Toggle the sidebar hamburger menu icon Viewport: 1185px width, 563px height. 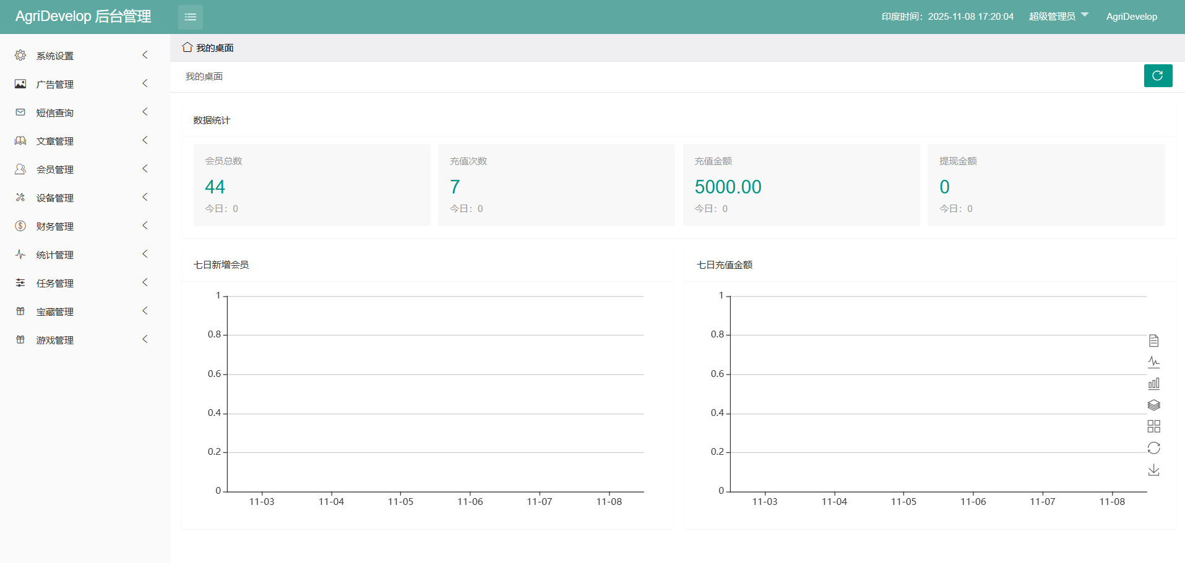(191, 17)
